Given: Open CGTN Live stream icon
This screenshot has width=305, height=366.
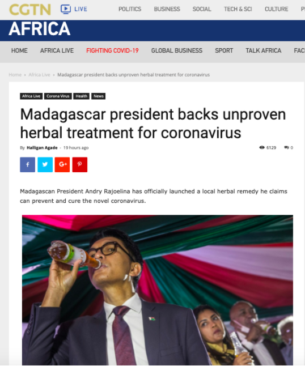Looking at the screenshot, I should (66, 9).
